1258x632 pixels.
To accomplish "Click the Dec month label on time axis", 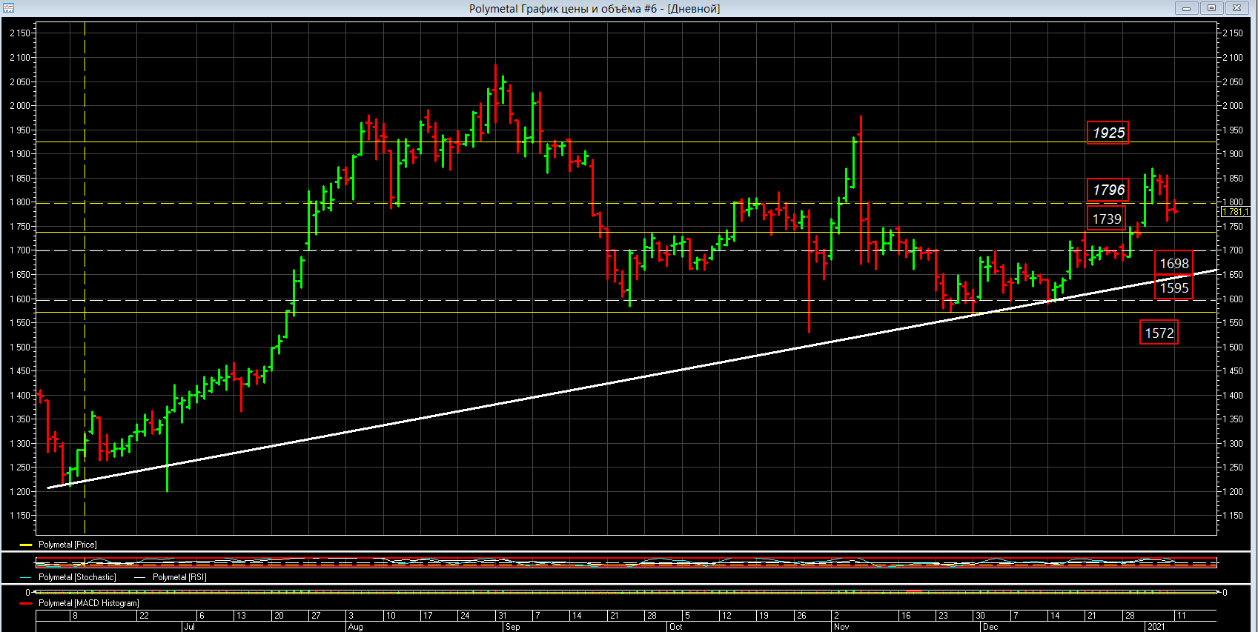I will pos(990,627).
